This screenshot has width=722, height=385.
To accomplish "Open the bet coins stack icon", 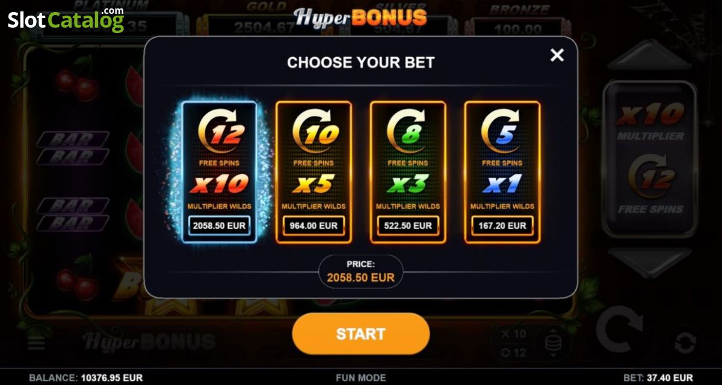I will pos(553,344).
